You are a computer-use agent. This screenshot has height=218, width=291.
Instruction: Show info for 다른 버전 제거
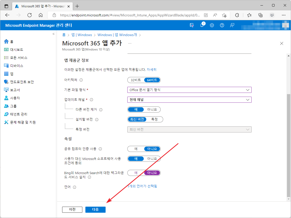tap(101, 110)
